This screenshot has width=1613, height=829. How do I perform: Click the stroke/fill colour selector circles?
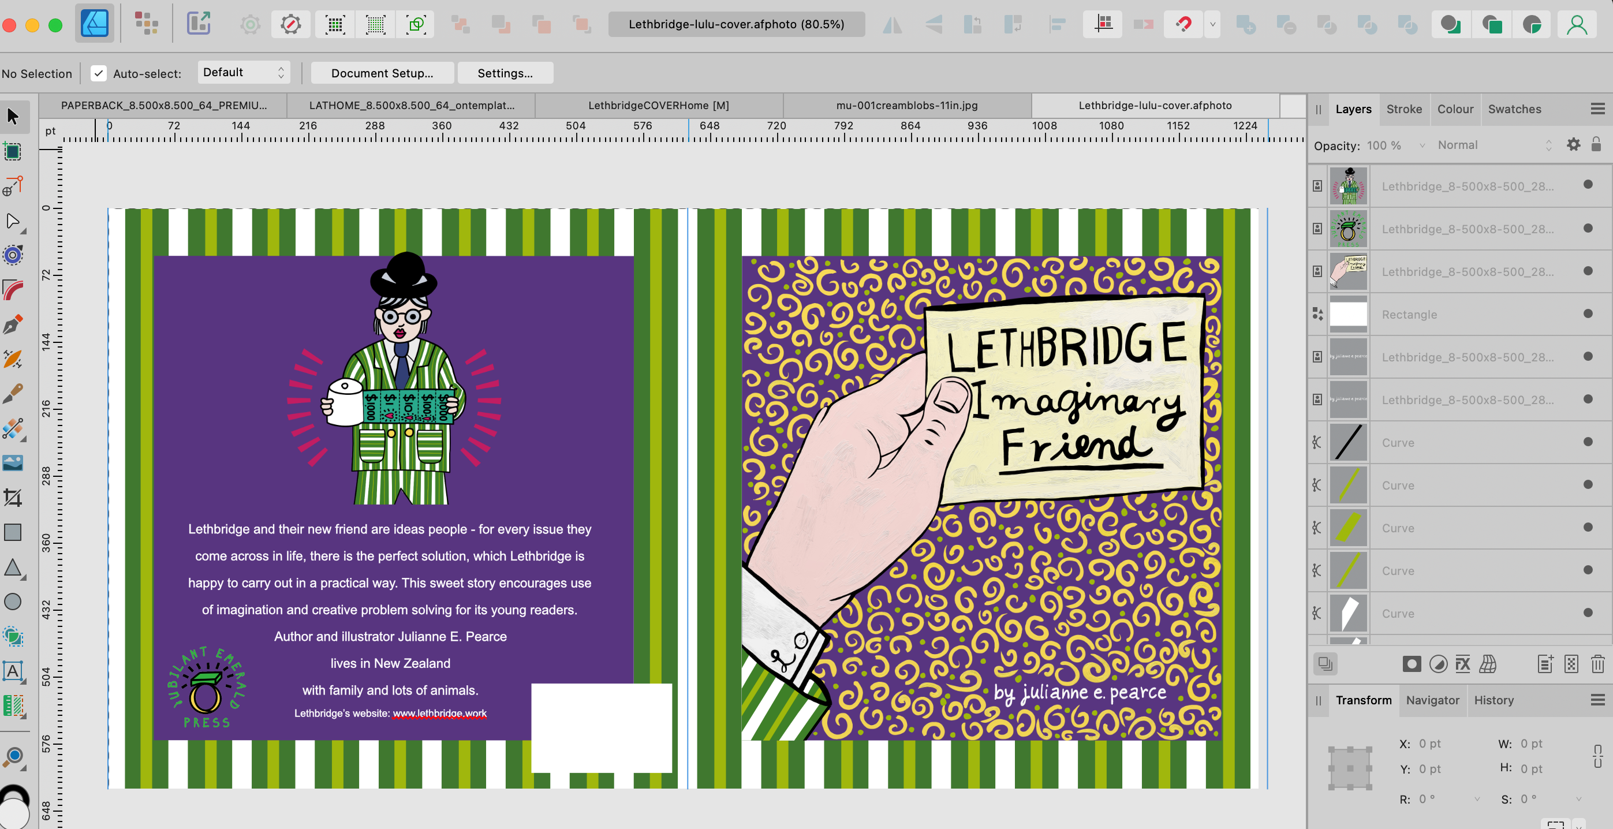tap(14, 806)
